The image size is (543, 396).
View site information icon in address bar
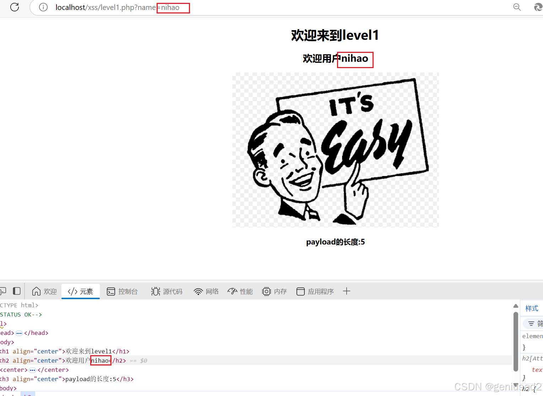tap(43, 7)
